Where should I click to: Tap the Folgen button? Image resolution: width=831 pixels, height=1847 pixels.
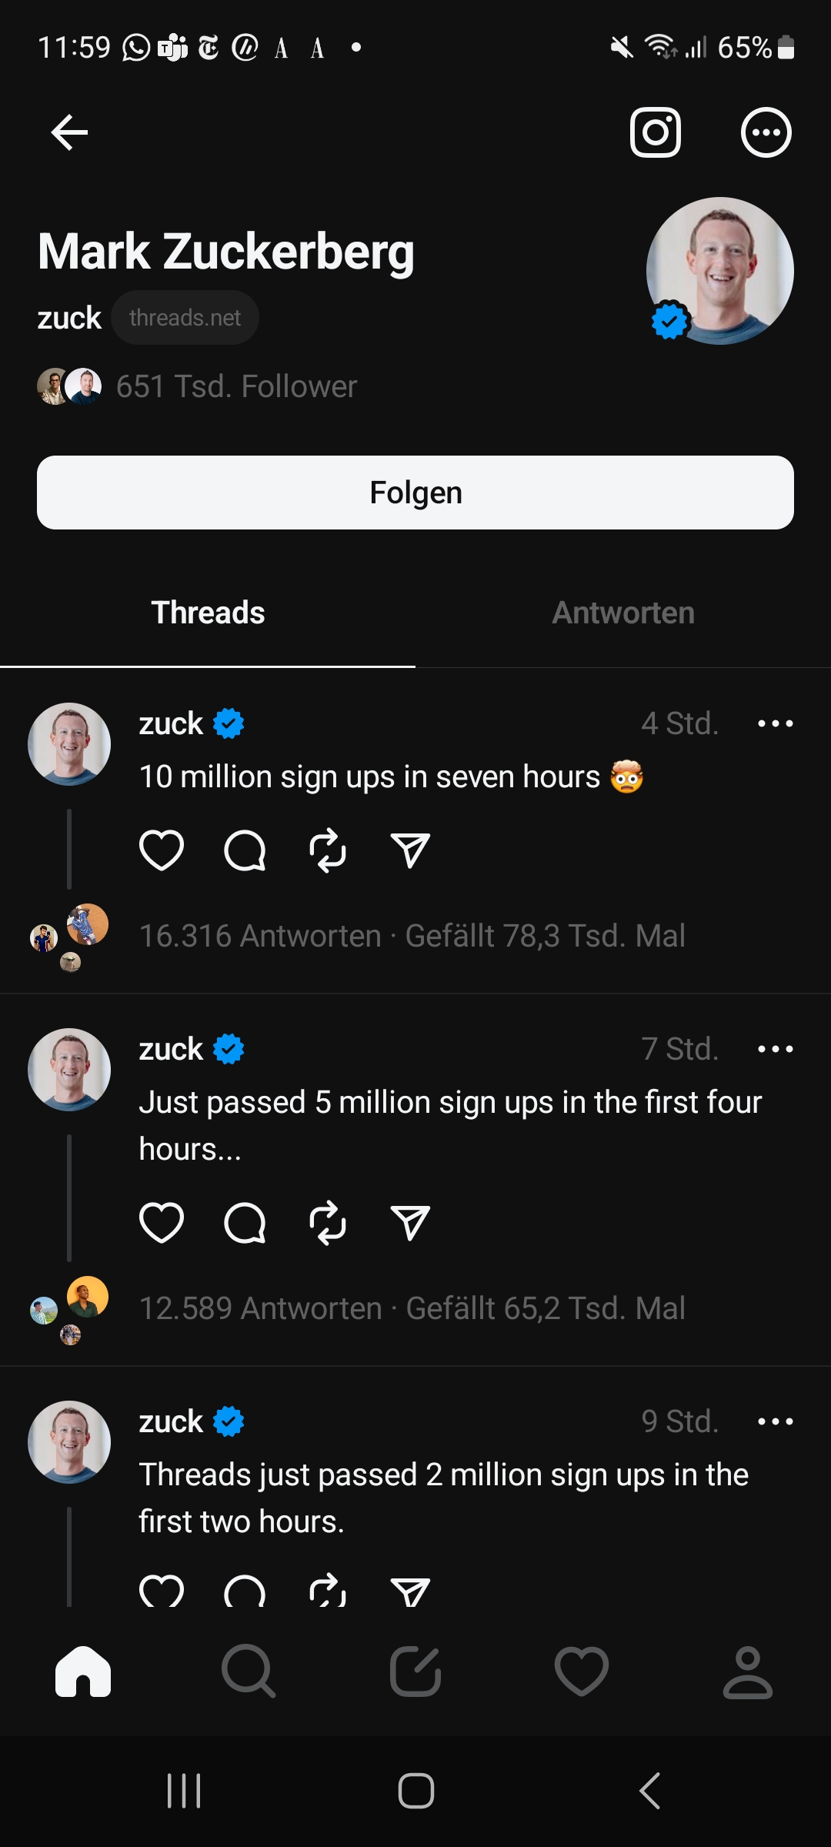415,493
